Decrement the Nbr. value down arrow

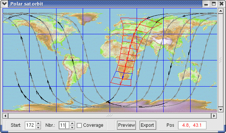(72, 127)
